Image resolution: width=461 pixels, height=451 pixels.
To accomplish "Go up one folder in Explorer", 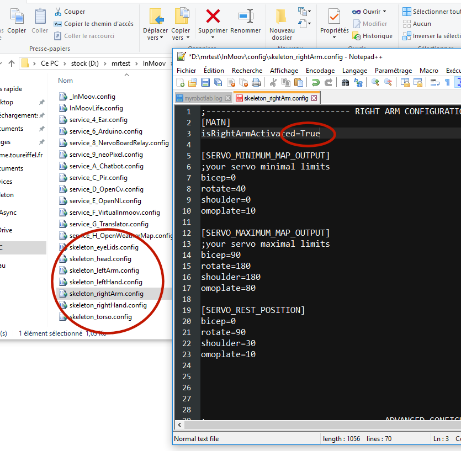I will pyautogui.click(x=12, y=63).
